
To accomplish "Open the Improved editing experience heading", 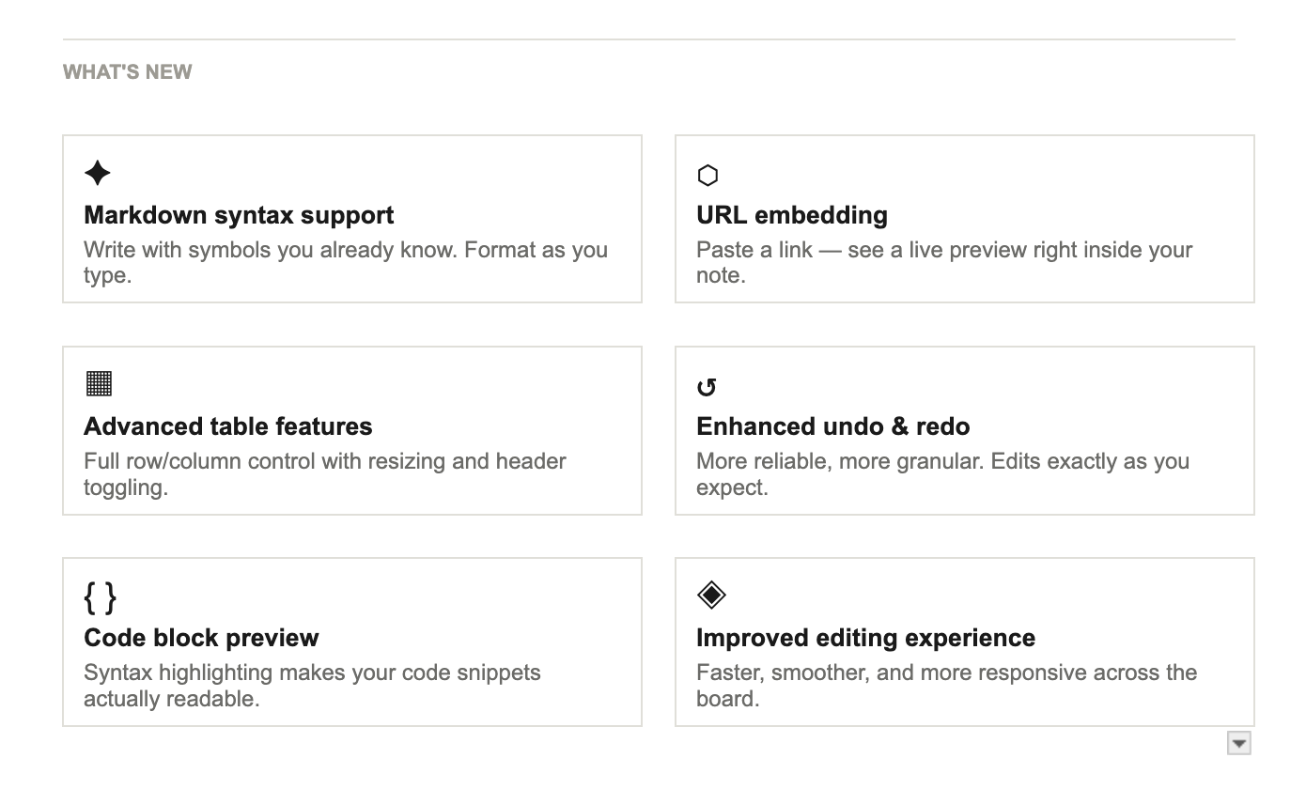I will (x=865, y=638).
